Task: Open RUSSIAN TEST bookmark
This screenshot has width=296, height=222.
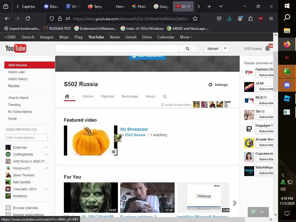Action: [x=58, y=29]
